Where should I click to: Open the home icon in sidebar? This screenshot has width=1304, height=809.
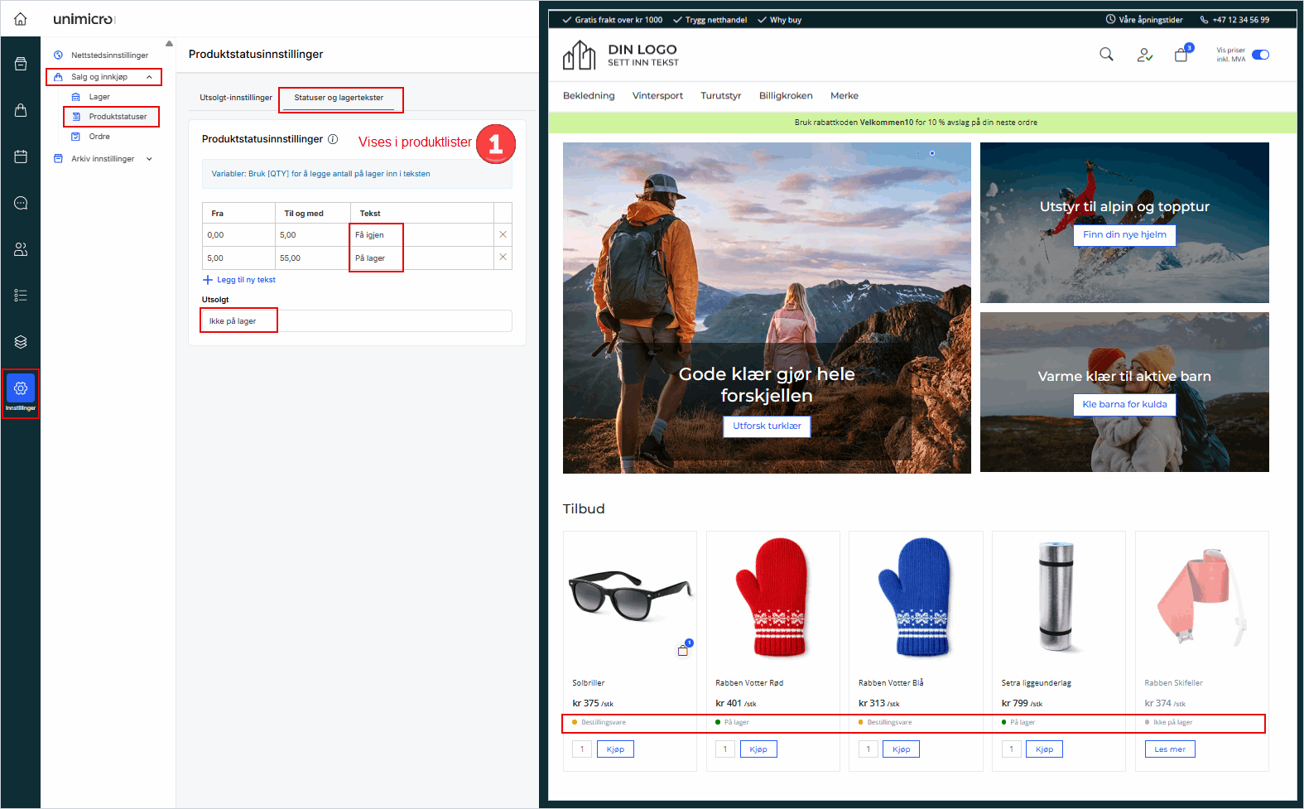pyautogui.click(x=21, y=19)
